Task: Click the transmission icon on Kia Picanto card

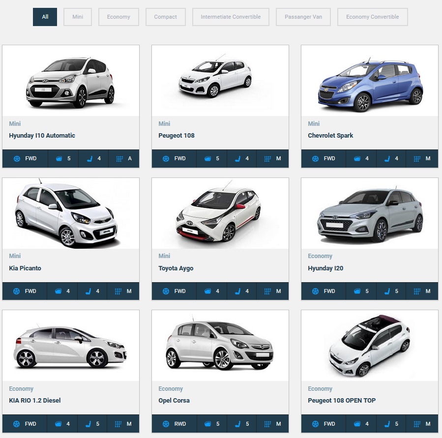Action: pos(118,291)
